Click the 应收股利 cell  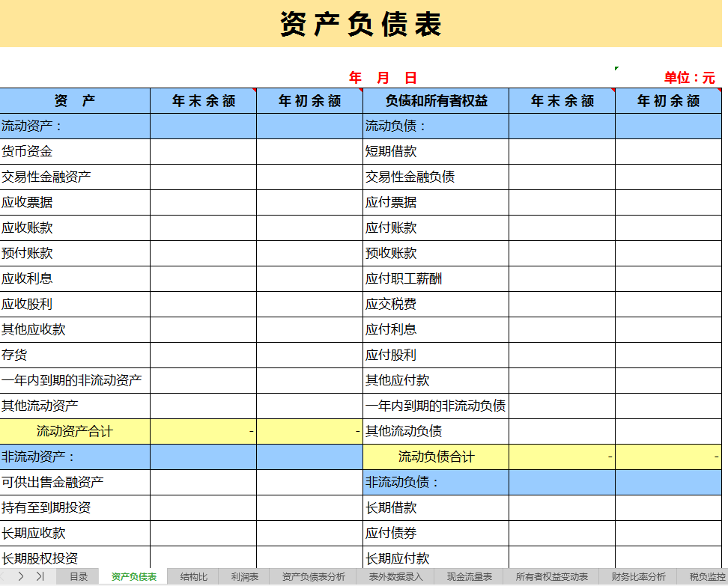click(75, 305)
